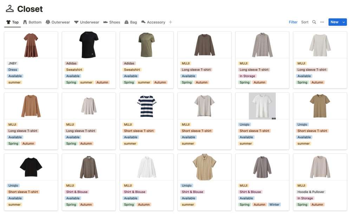Click the Hoodie & Pullover tag
This screenshot has height=214, width=353.
tap(311, 192)
